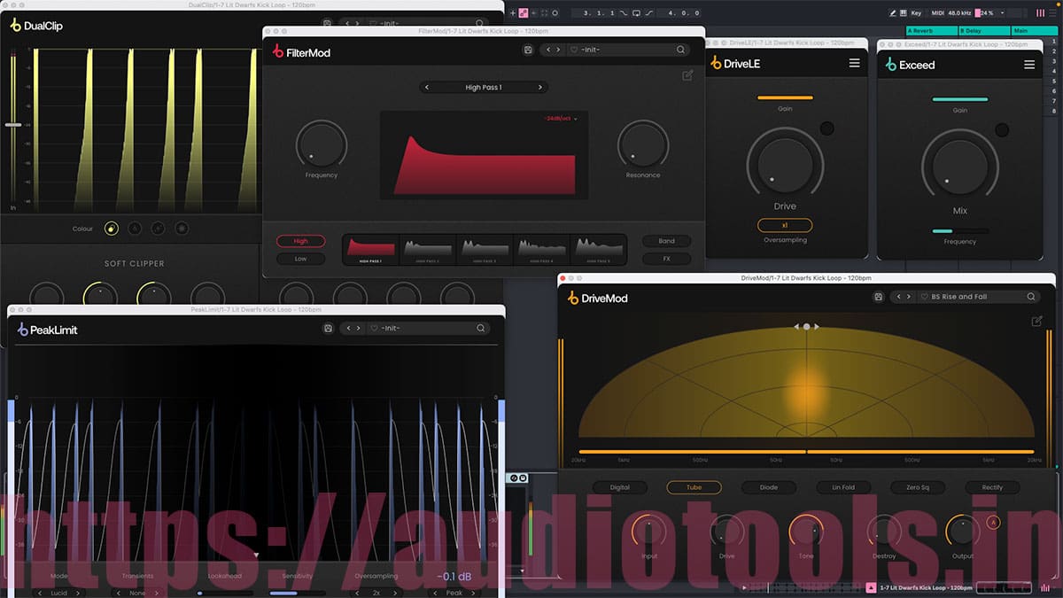
Task: Click the FilterMod Frequency knob
Action: click(322, 144)
